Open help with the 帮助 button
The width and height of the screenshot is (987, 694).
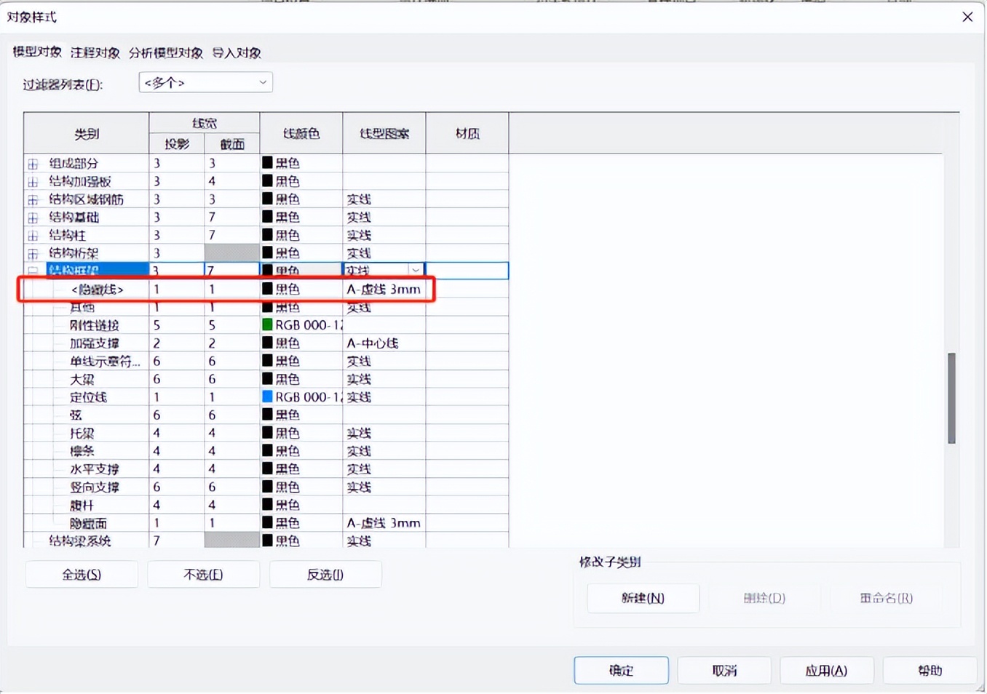tap(929, 671)
